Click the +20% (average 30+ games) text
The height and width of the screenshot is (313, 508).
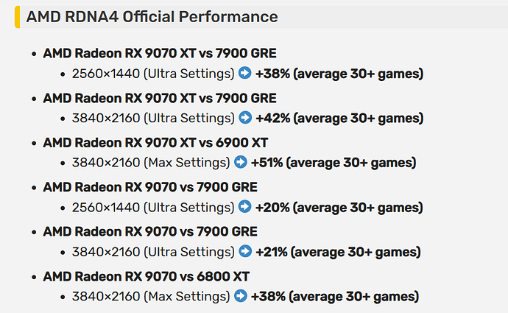click(339, 208)
